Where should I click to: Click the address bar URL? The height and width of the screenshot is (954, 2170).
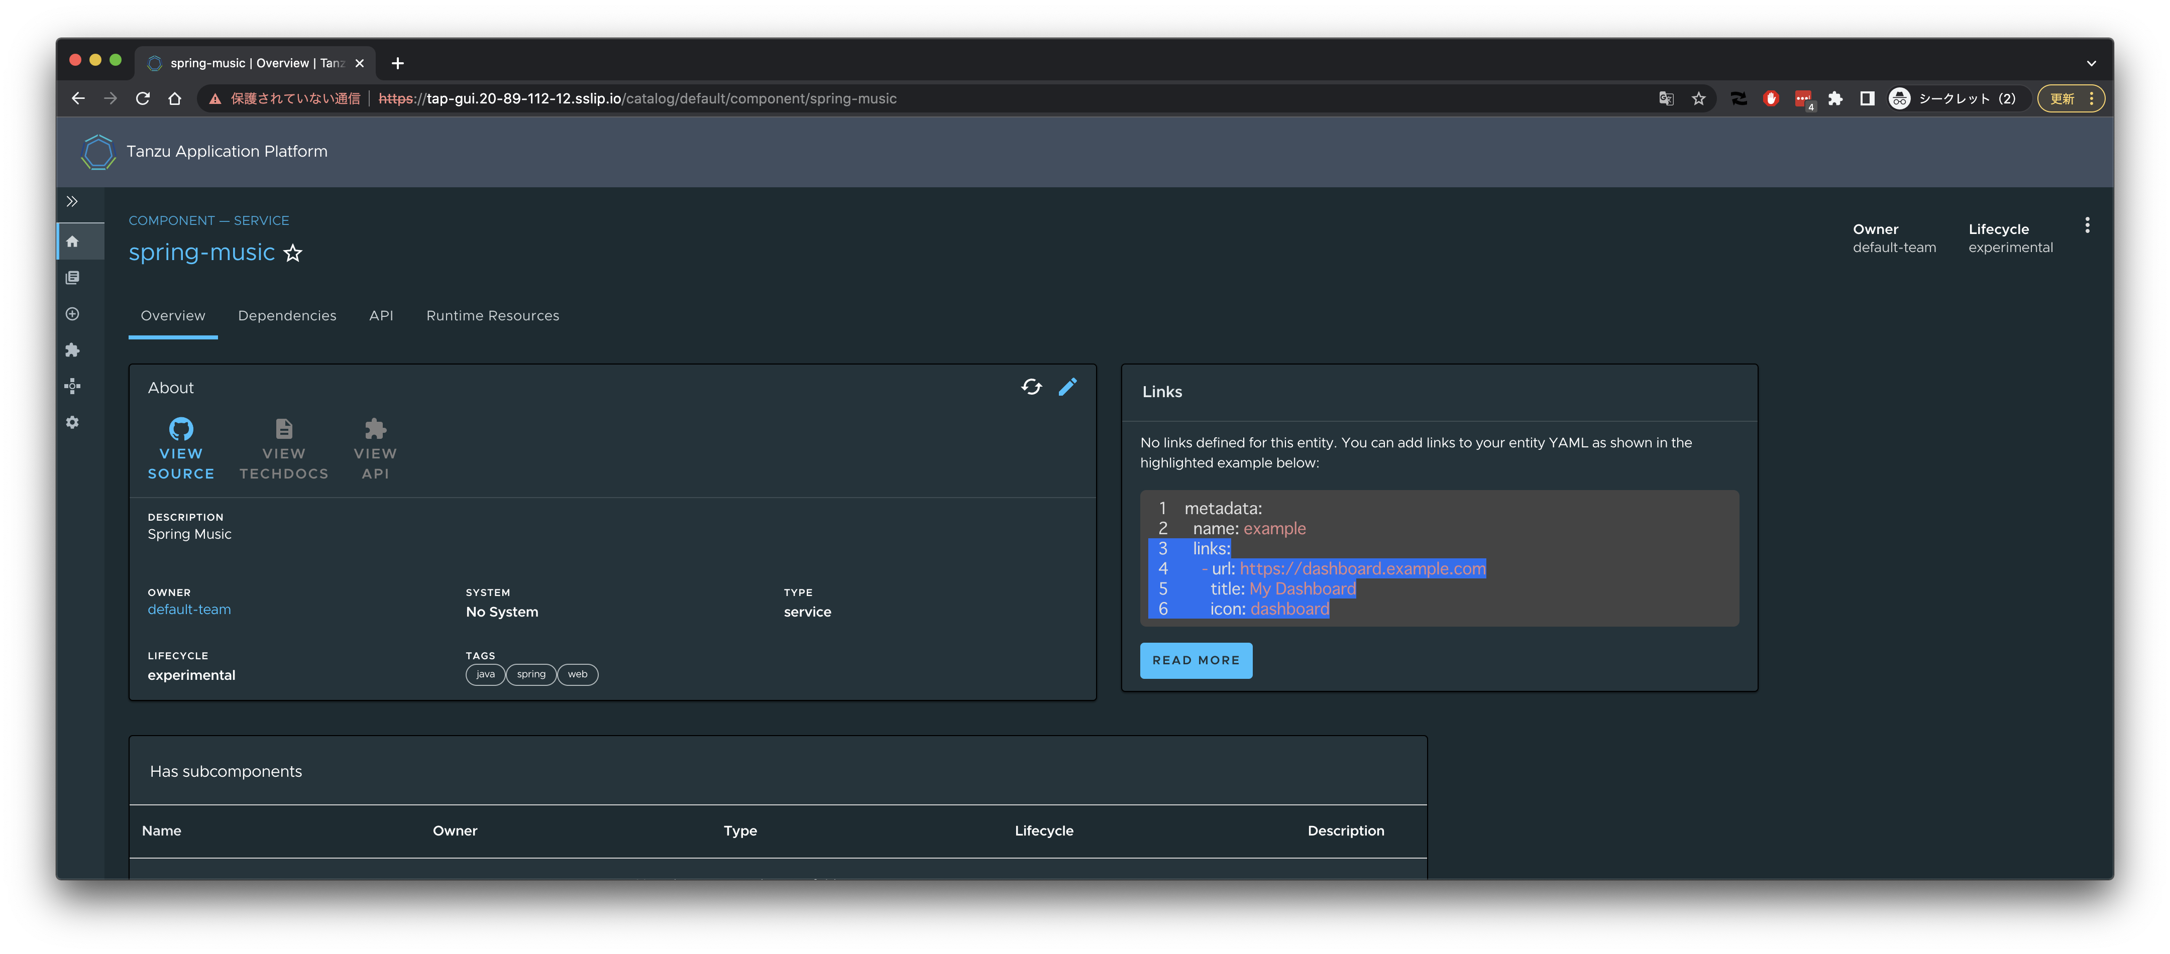638,98
